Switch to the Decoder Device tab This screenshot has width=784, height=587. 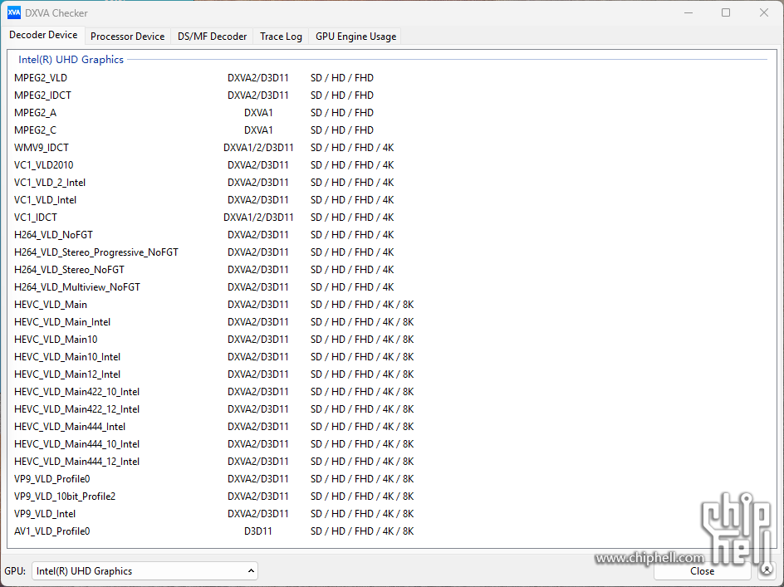[43, 35]
